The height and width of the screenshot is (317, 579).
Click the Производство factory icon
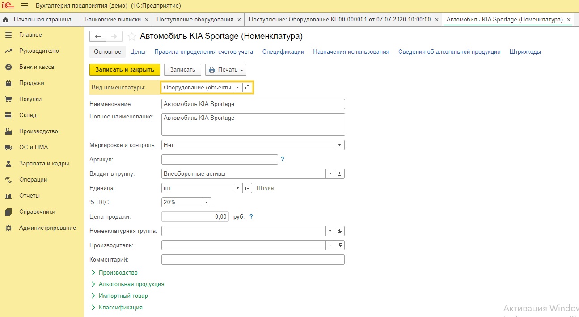[8, 131]
